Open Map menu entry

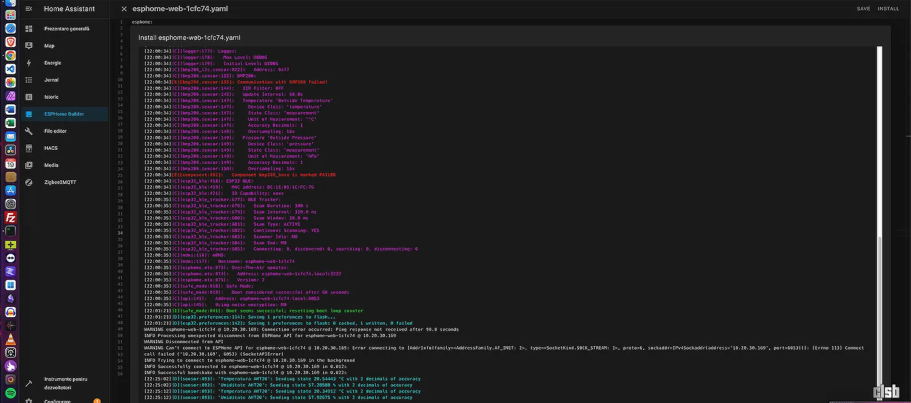[49, 46]
